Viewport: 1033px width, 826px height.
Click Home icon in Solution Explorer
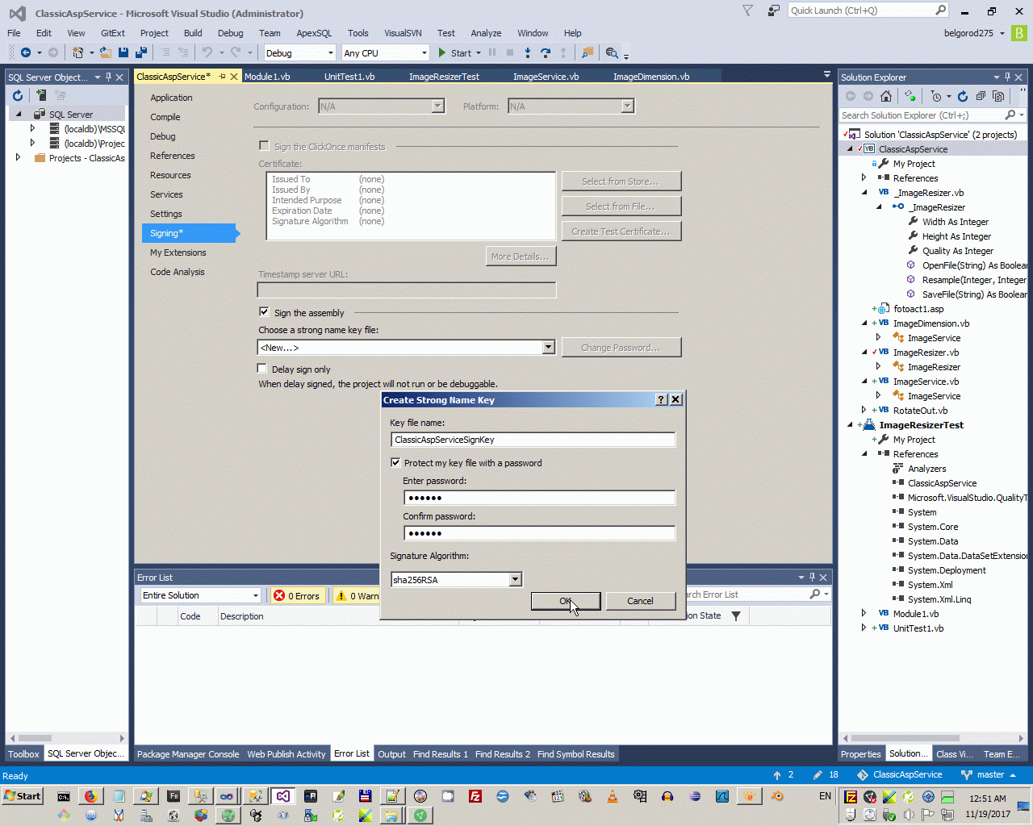886,96
